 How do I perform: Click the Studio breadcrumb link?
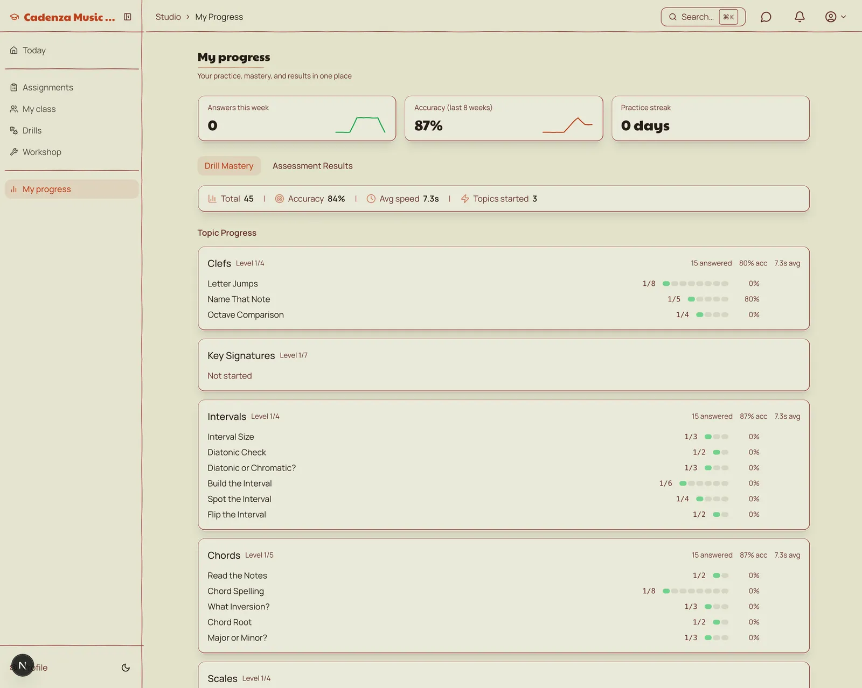coord(168,17)
